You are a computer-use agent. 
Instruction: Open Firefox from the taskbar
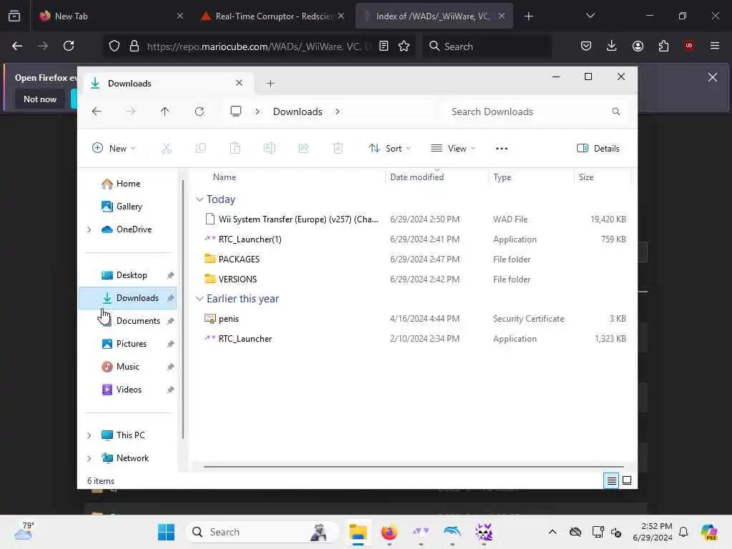(389, 532)
